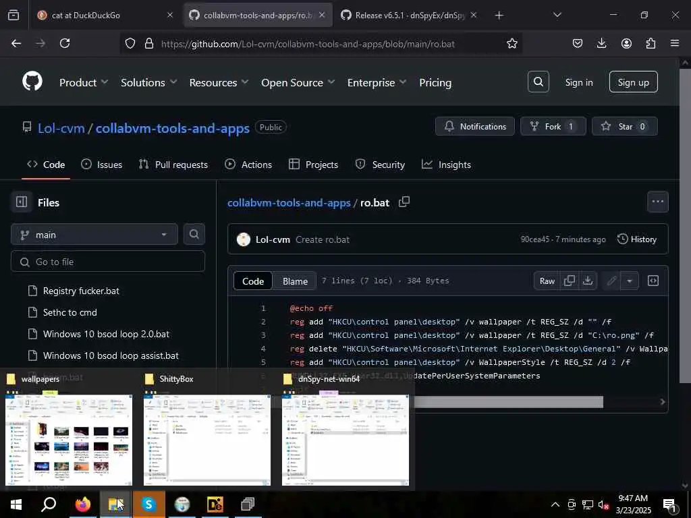Click the Go to file field
Image resolution: width=691 pixels, height=518 pixels.
(x=108, y=262)
